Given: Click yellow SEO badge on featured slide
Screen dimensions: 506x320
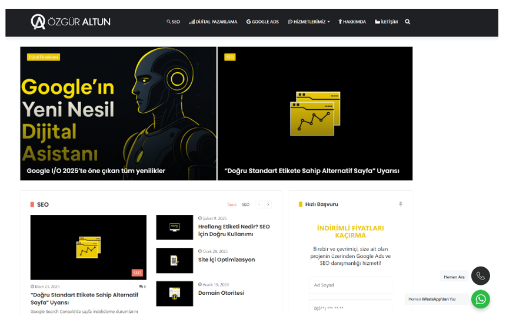Looking at the screenshot, I should click(230, 57).
